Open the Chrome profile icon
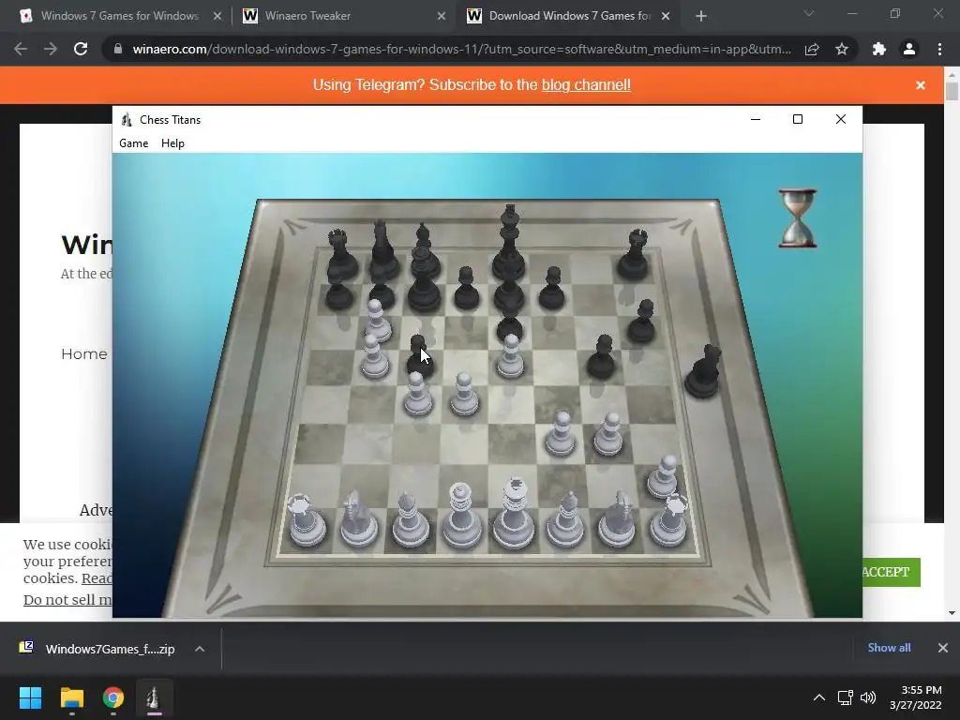This screenshot has height=720, width=960. pos(909,49)
